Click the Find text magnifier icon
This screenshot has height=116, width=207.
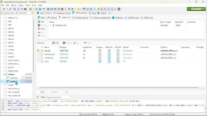coord(91,9)
